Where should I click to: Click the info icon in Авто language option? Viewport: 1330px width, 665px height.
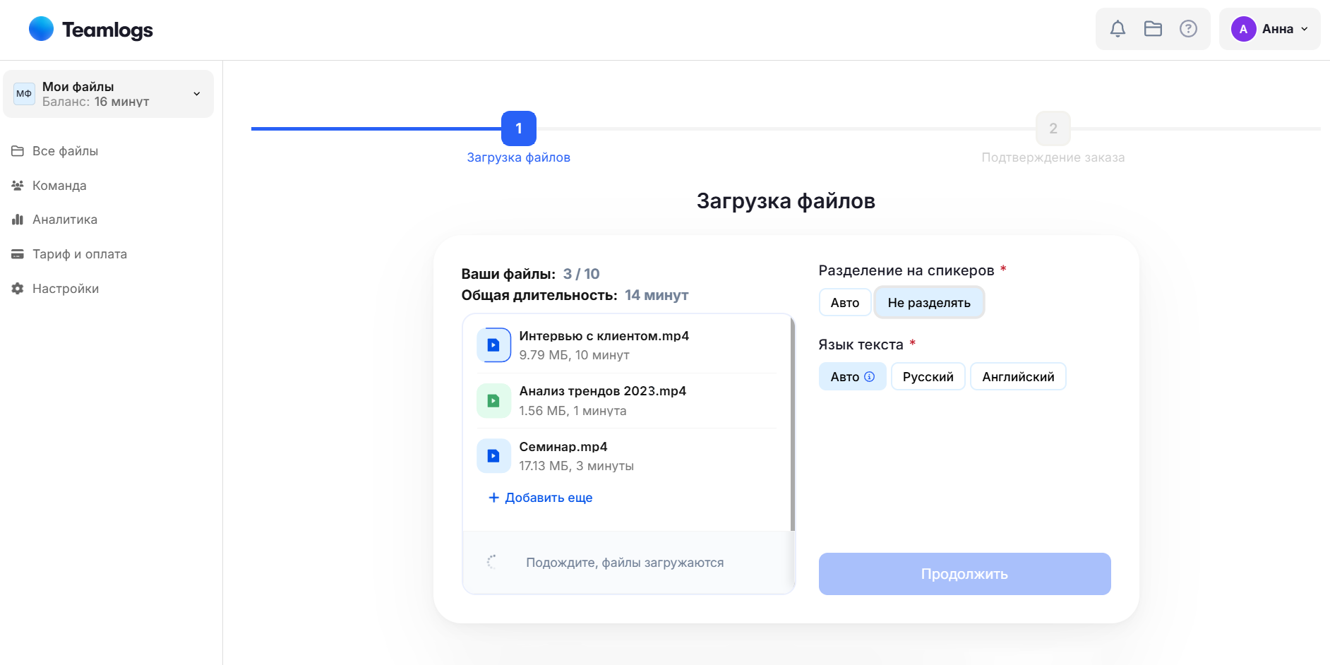point(870,377)
